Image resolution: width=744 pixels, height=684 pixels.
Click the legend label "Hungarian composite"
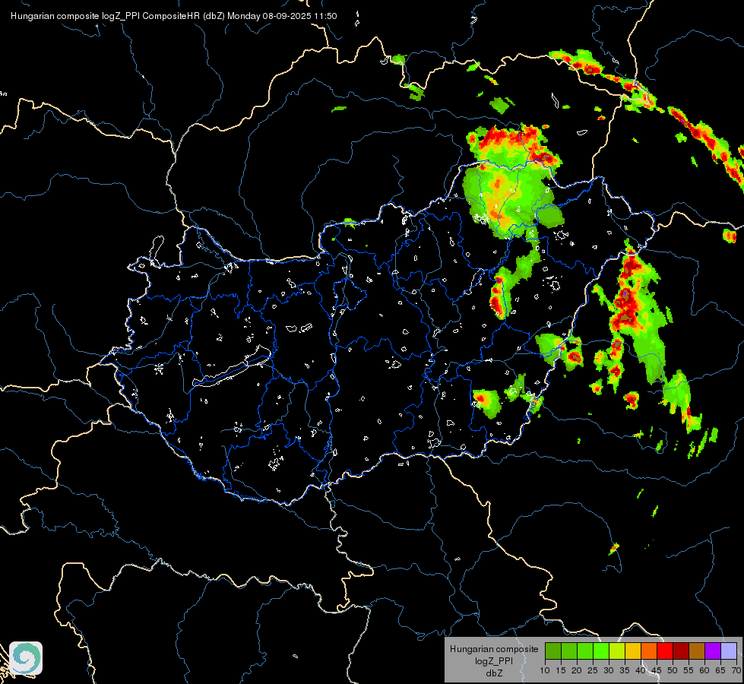click(494, 649)
